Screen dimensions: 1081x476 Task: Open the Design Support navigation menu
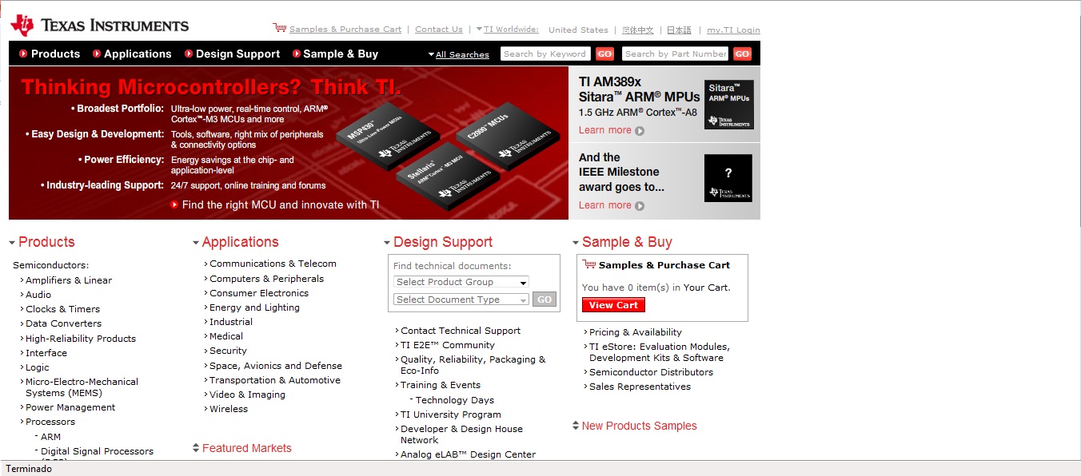click(x=233, y=54)
